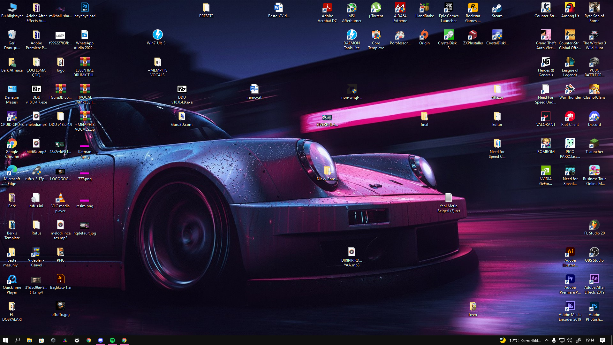Select the Adobe Illustrator shortcut

coord(570,253)
